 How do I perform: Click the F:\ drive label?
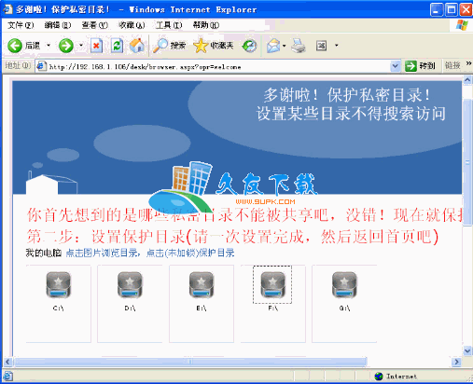[x=272, y=309]
